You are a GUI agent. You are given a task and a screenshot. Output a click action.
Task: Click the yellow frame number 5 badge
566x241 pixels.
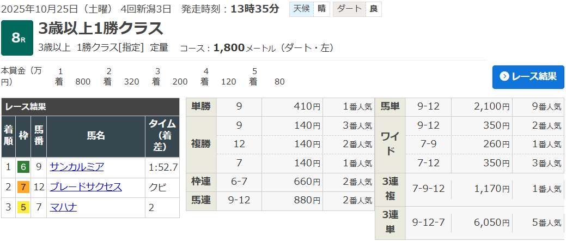23,208
